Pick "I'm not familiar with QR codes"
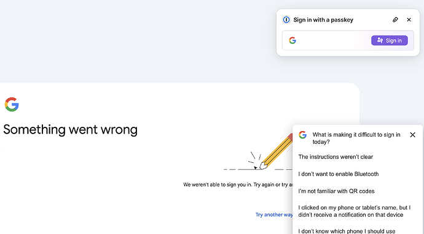The height and width of the screenshot is (234, 424). coord(336,191)
